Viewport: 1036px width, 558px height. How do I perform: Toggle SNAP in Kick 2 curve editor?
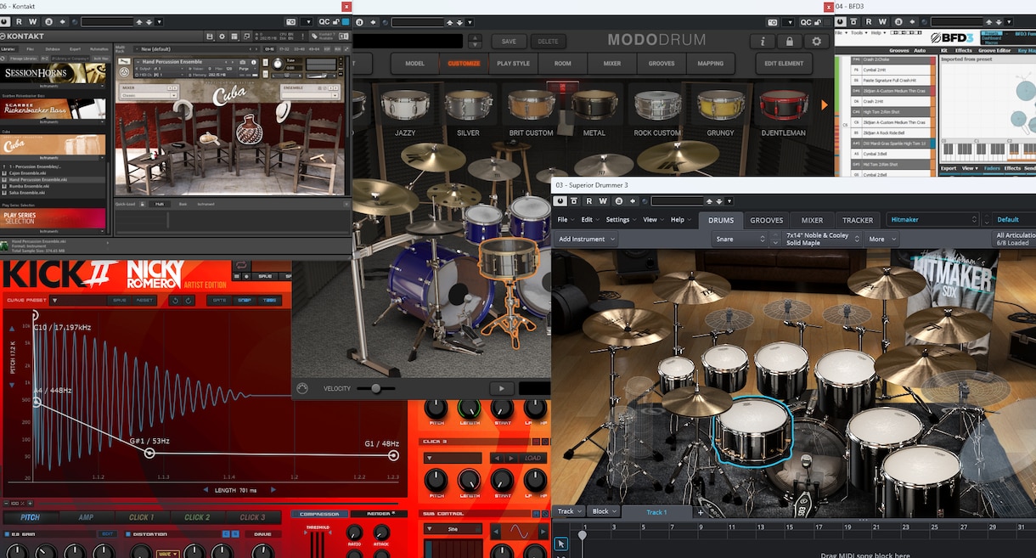pyautogui.click(x=245, y=300)
